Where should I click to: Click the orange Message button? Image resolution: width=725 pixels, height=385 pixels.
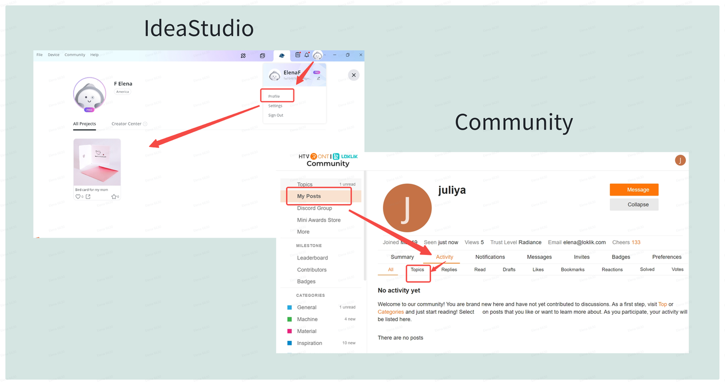pyautogui.click(x=634, y=189)
